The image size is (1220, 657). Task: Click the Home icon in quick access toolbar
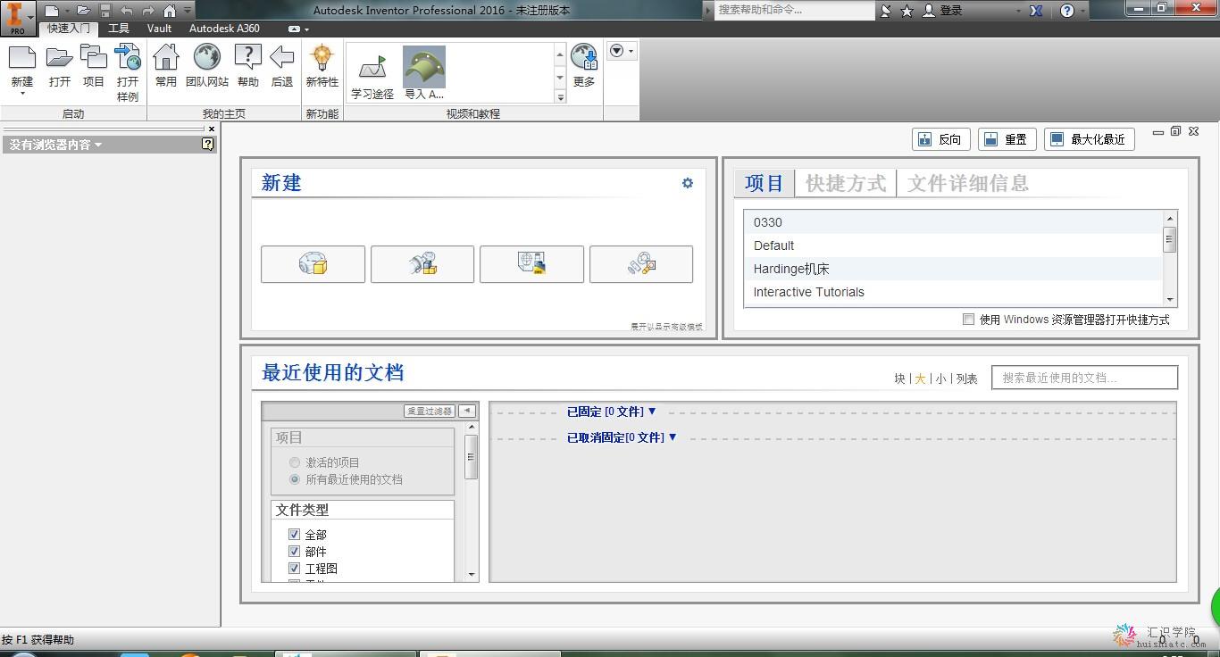click(x=169, y=11)
